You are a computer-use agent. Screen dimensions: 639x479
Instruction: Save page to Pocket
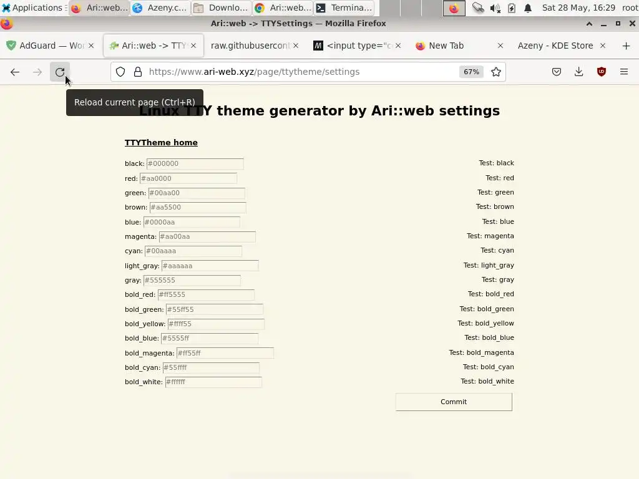pyautogui.click(x=557, y=72)
